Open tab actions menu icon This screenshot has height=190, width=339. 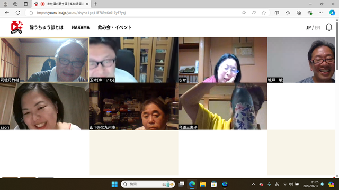point(26,4)
